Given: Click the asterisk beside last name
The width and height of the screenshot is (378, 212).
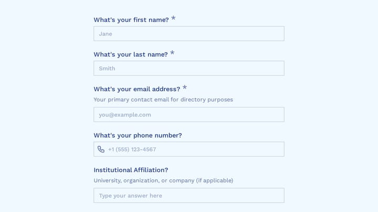Looking at the screenshot, I should (x=172, y=53).
